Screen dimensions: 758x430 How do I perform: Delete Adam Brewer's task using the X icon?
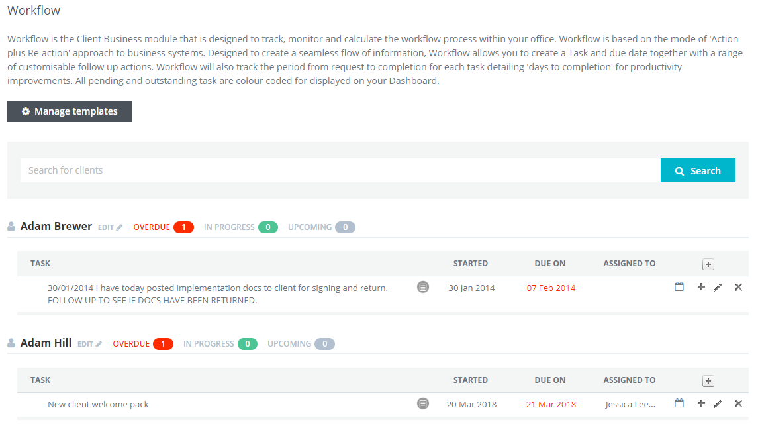click(738, 287)
